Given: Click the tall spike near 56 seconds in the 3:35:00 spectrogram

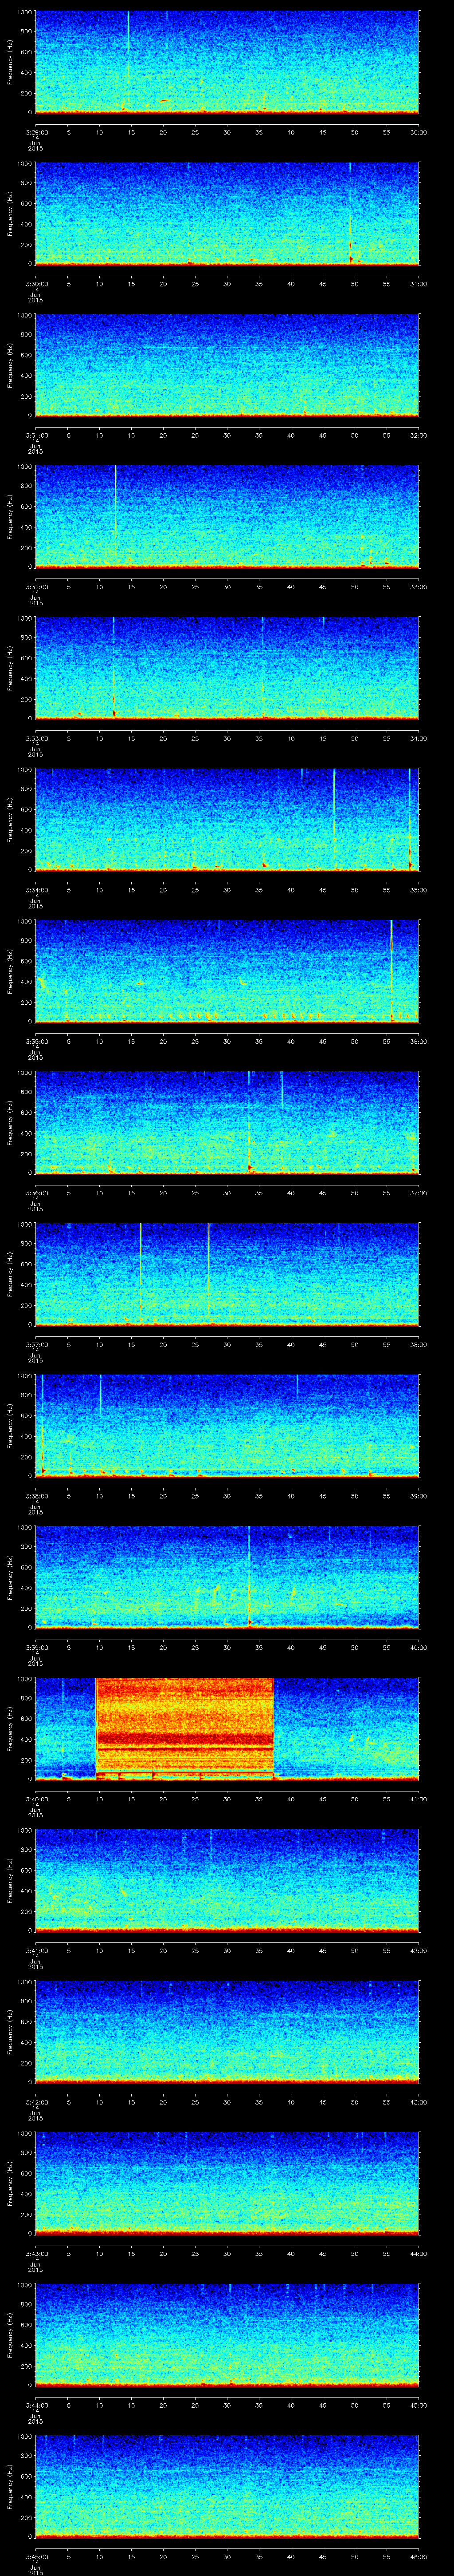Looking at the screenshot, I should (x=391, y=970).
